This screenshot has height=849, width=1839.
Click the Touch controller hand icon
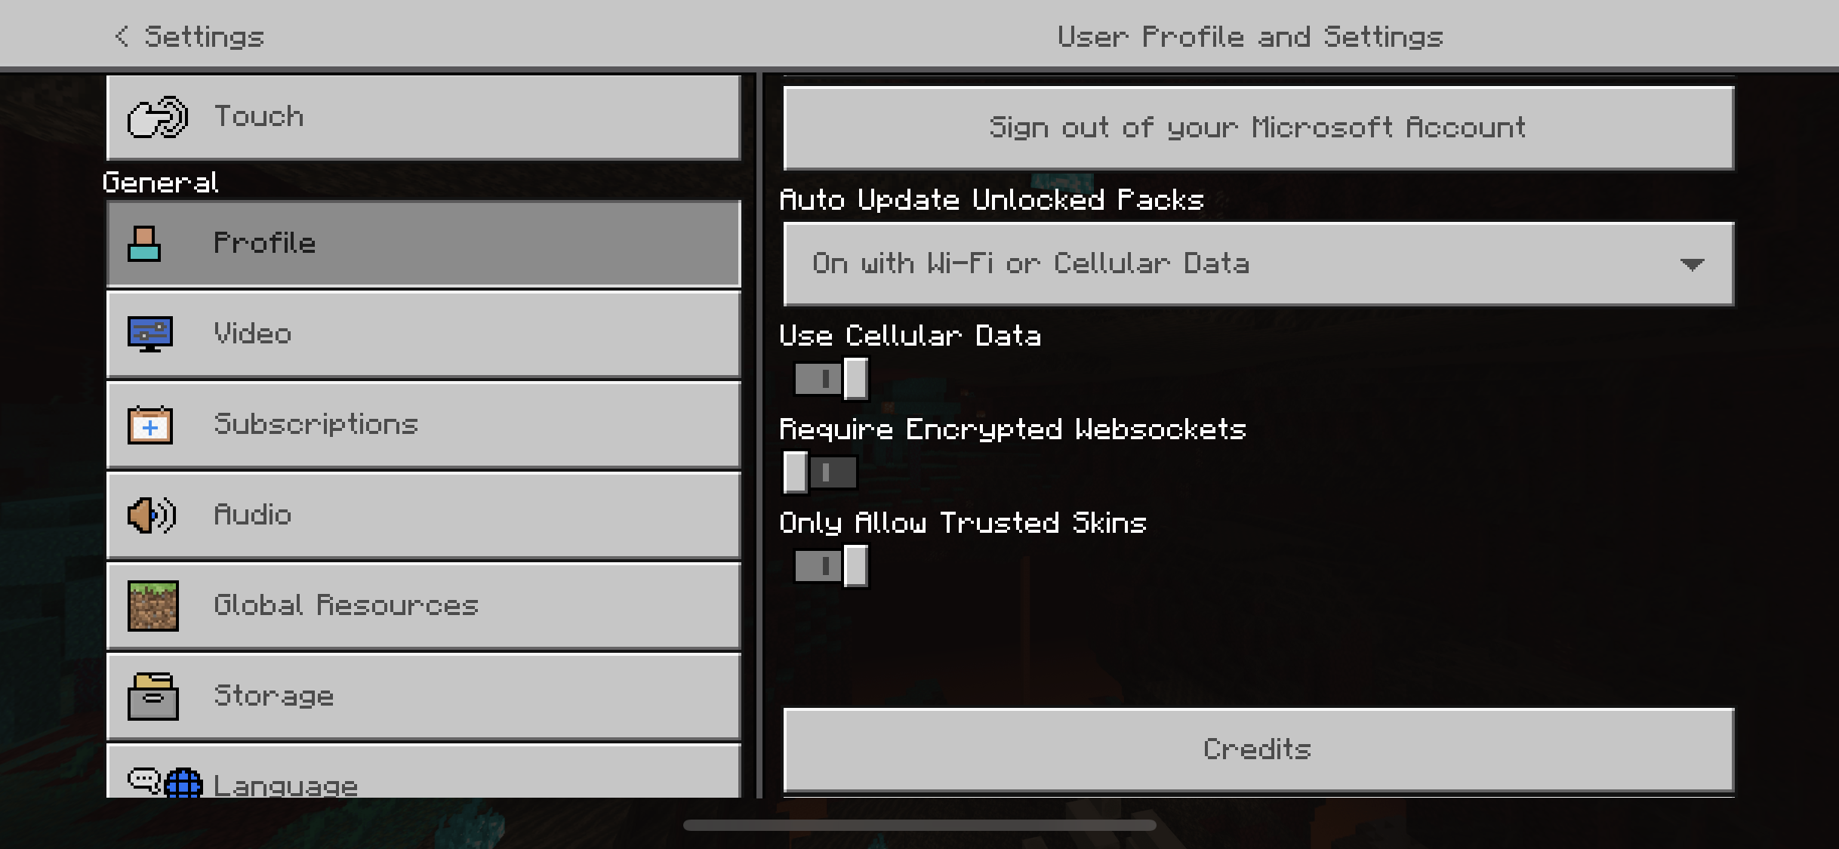point(157,117)
